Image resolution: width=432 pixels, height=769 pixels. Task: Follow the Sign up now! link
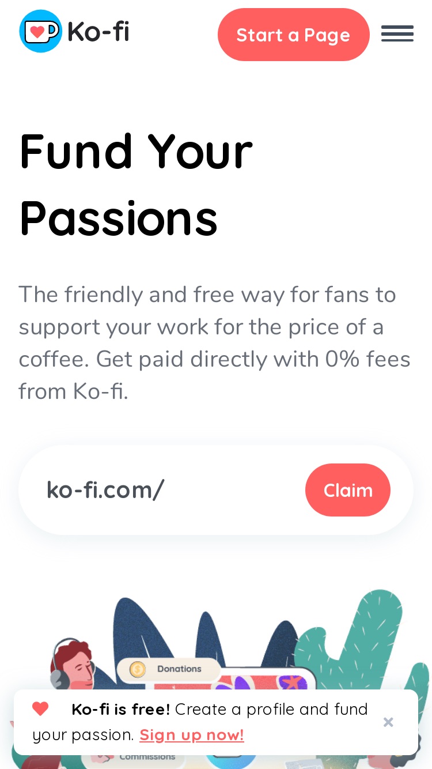[x=192, y=735]
